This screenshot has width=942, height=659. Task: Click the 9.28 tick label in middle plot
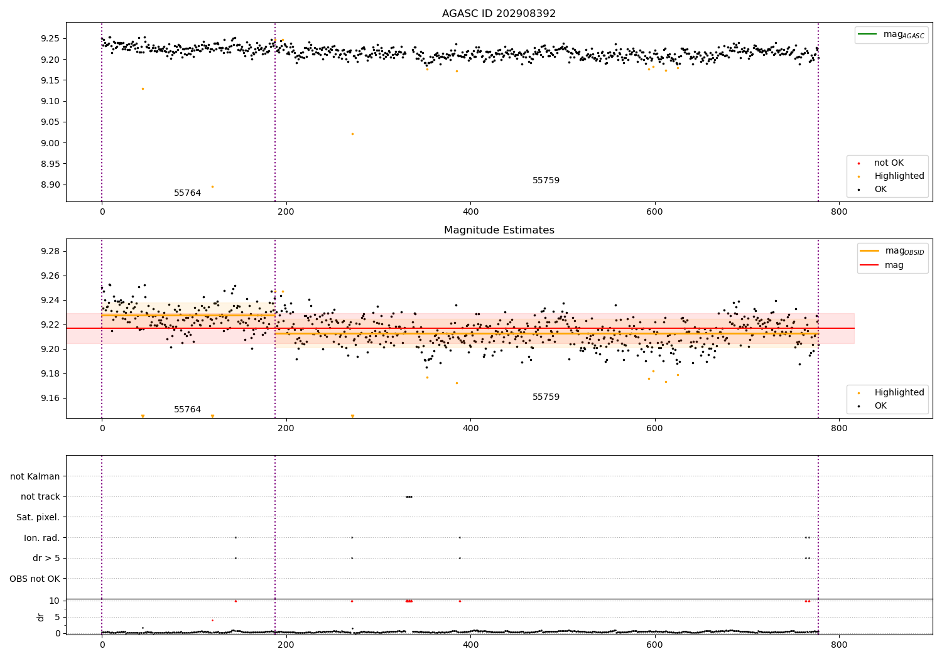[50, 252]
